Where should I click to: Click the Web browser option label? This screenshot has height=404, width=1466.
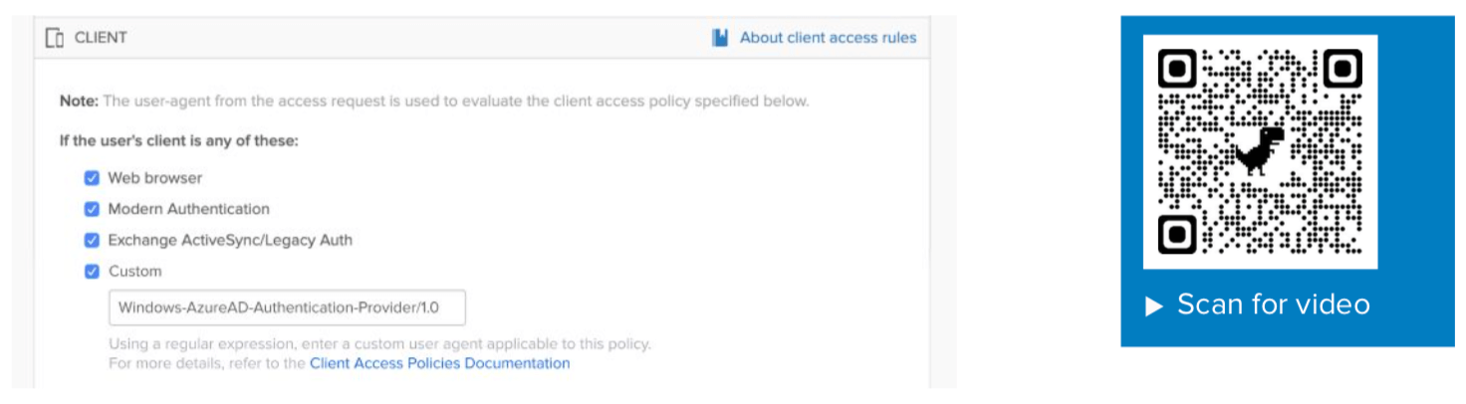[154, 178]
